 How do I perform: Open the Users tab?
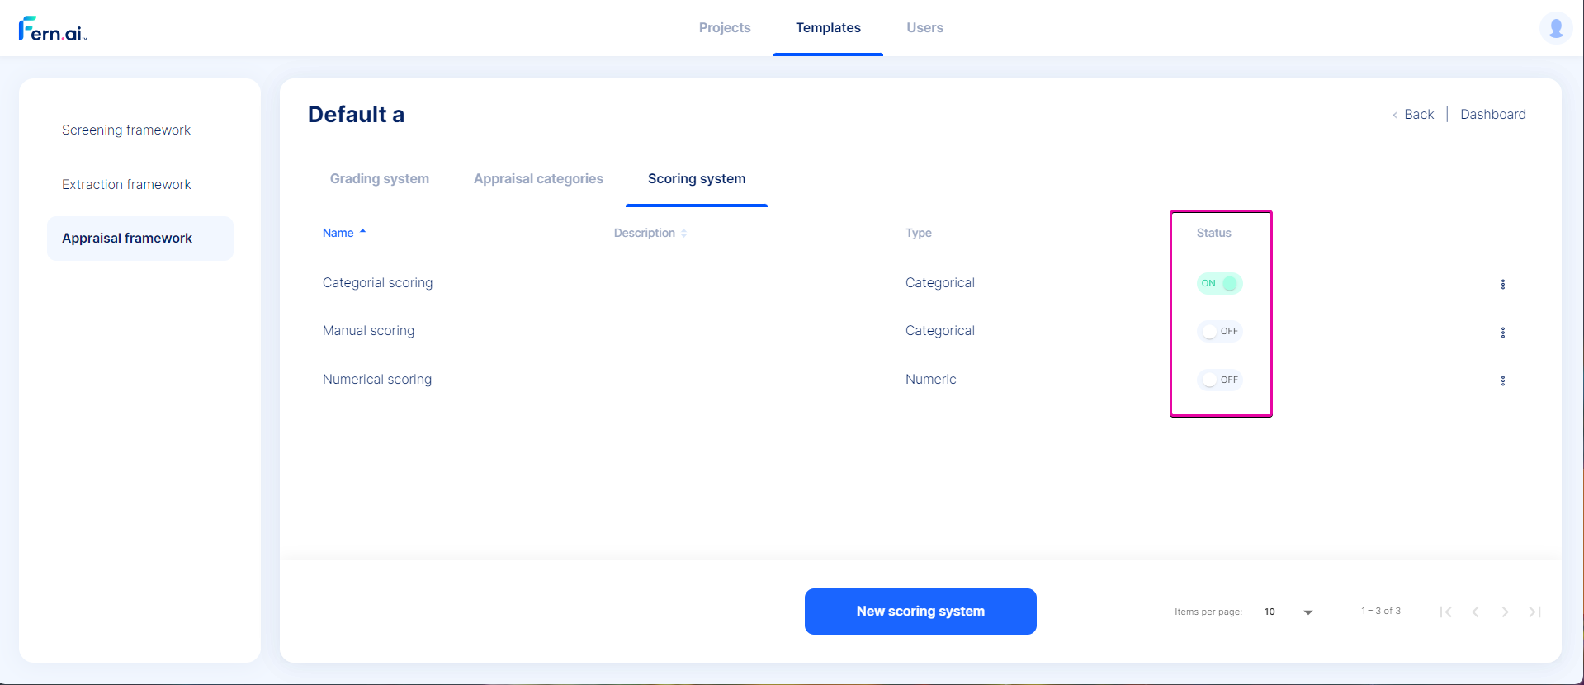(924, 27)
